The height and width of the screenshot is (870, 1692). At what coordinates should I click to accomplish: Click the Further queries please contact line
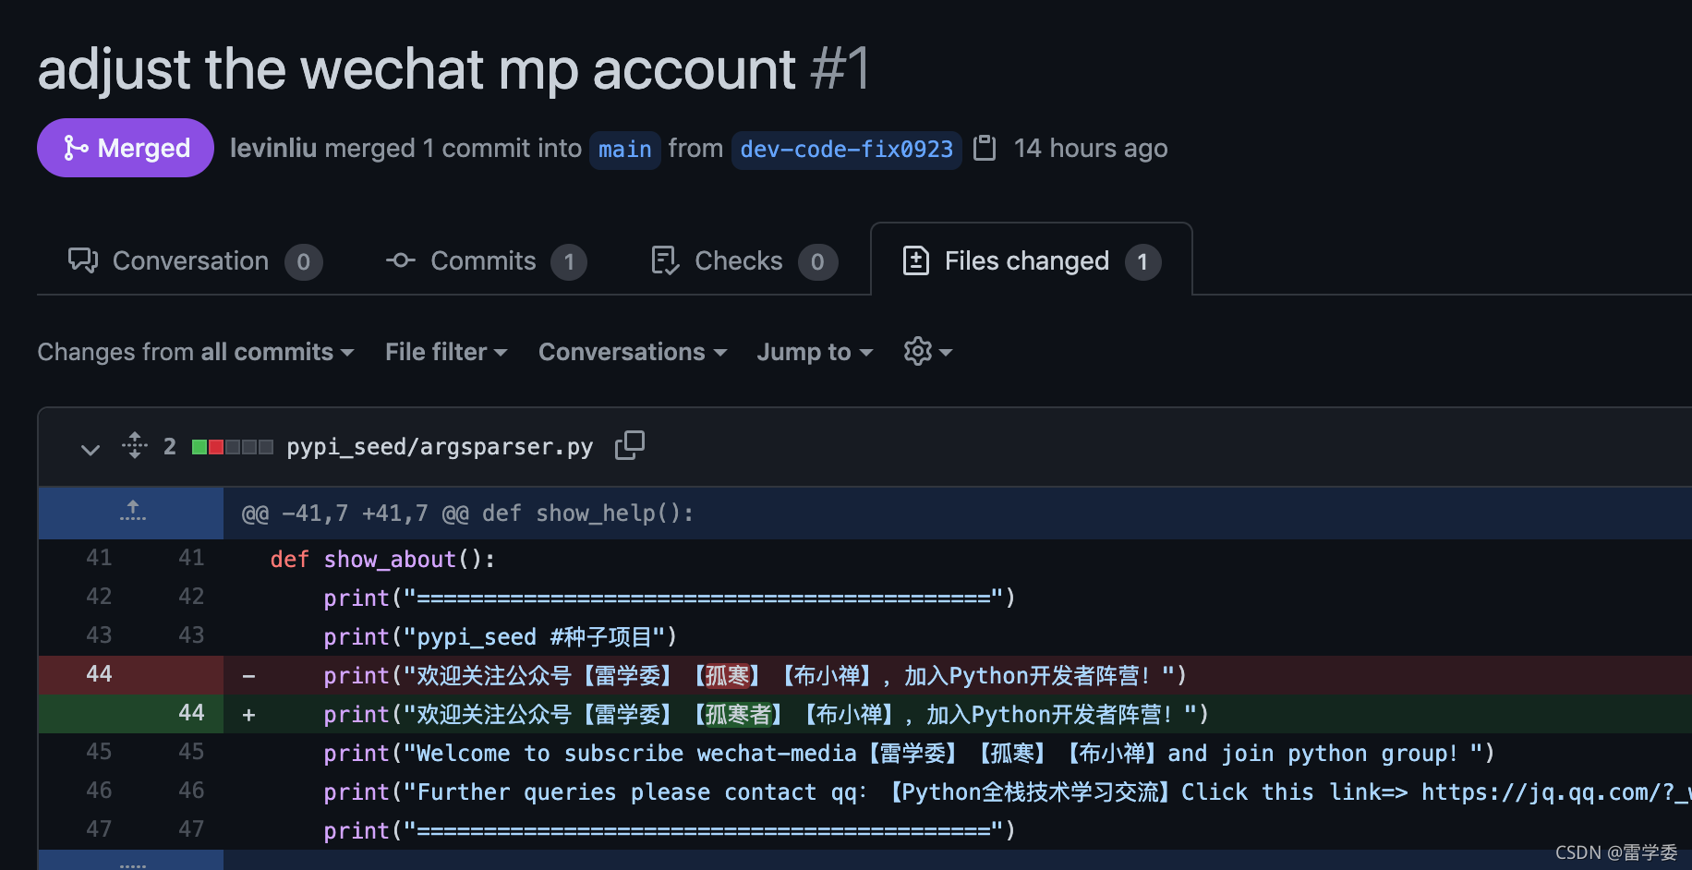tap(1008, 791)
